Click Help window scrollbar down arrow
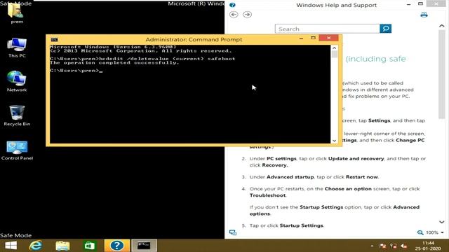The width and height of the screenshot is (449, 252). tap(441, 222)
